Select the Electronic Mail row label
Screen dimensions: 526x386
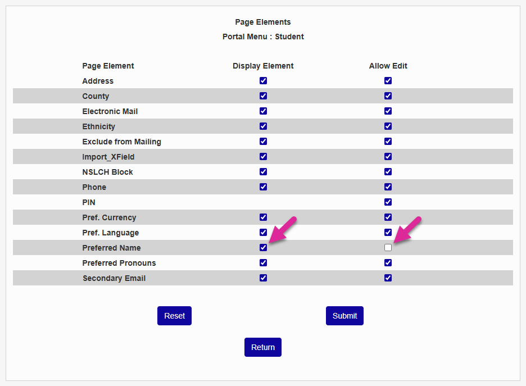[x=110, y=111]
